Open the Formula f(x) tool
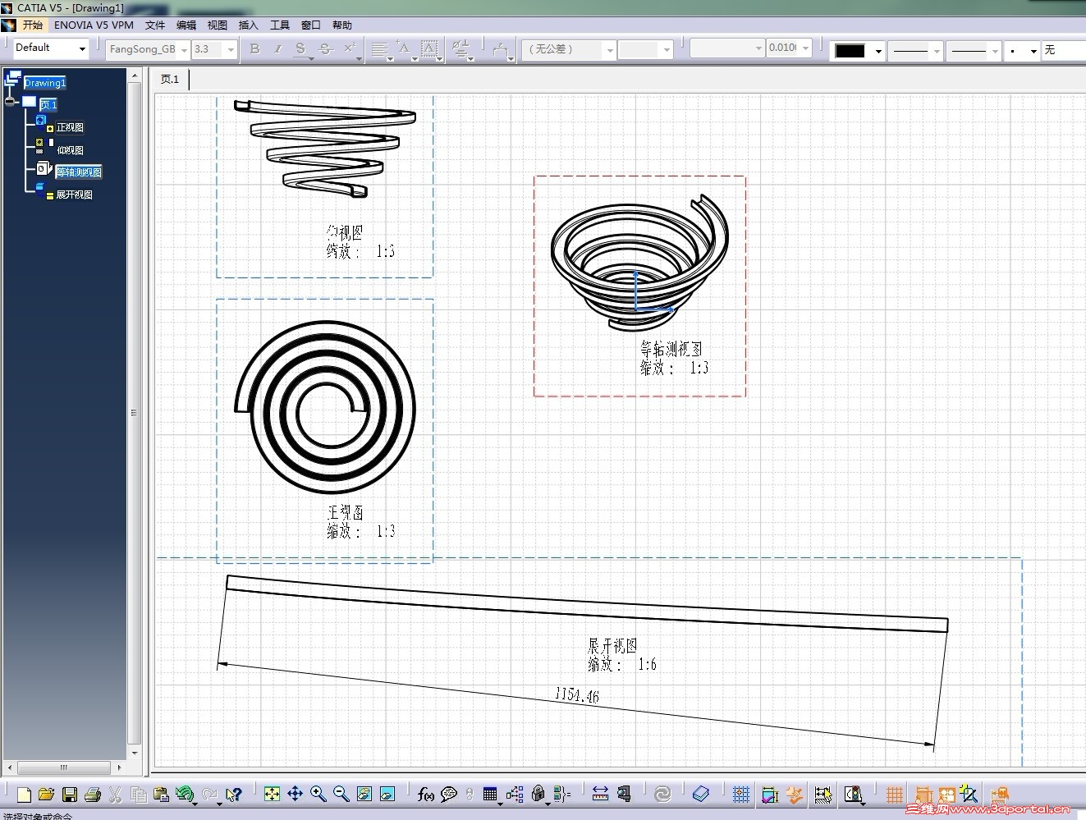The image size is (1086, 820). tap(425, 794)
